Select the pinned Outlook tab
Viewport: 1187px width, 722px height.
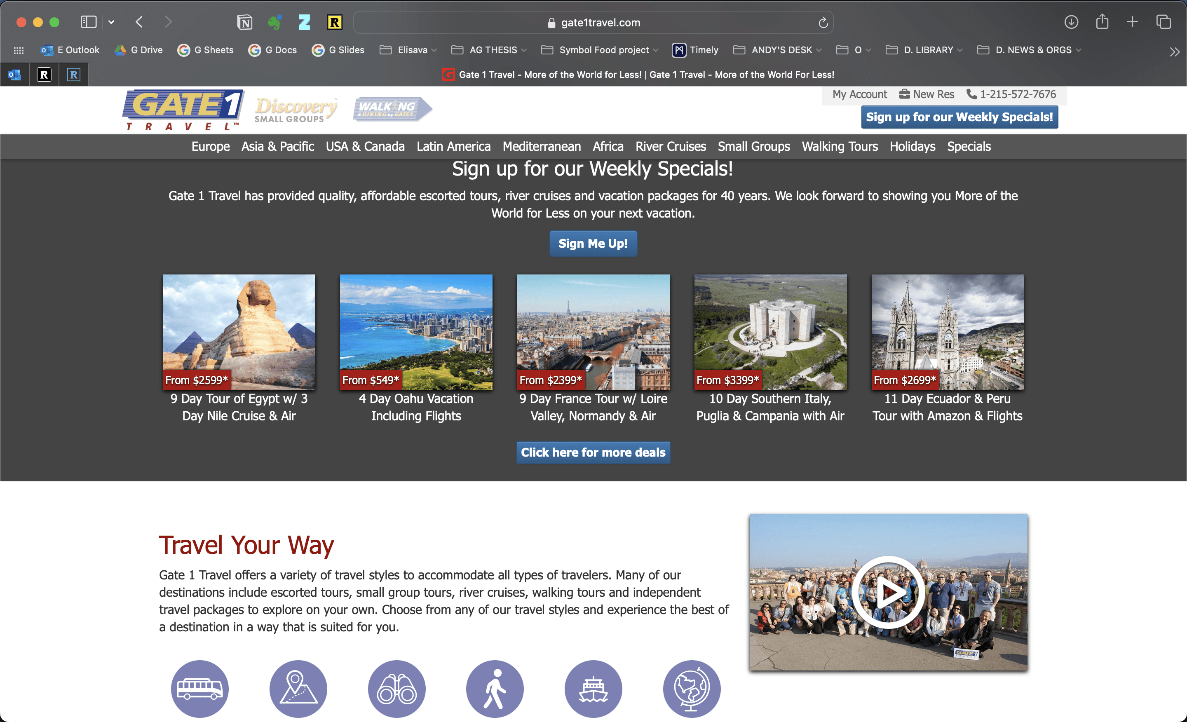pyautogui.click(x=14, y=75)
